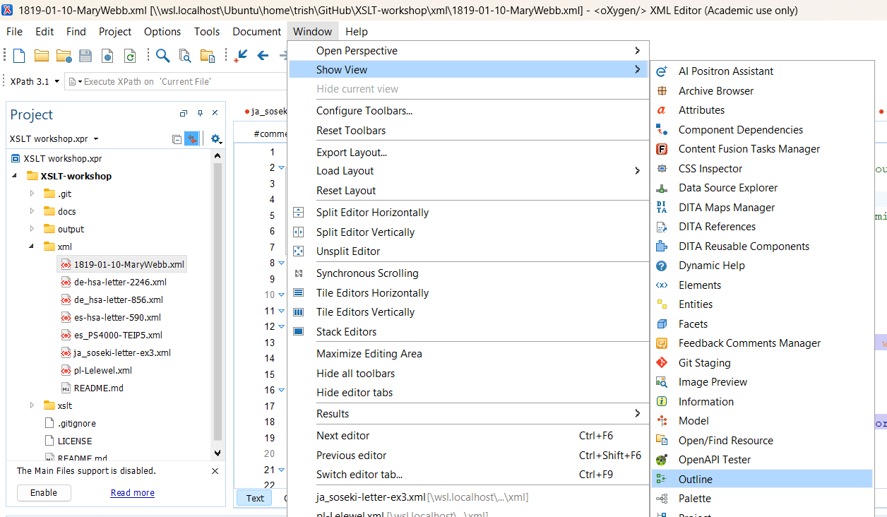887x517 pixels.
Task: Expand the .git folder in tree
Action: 32,194
